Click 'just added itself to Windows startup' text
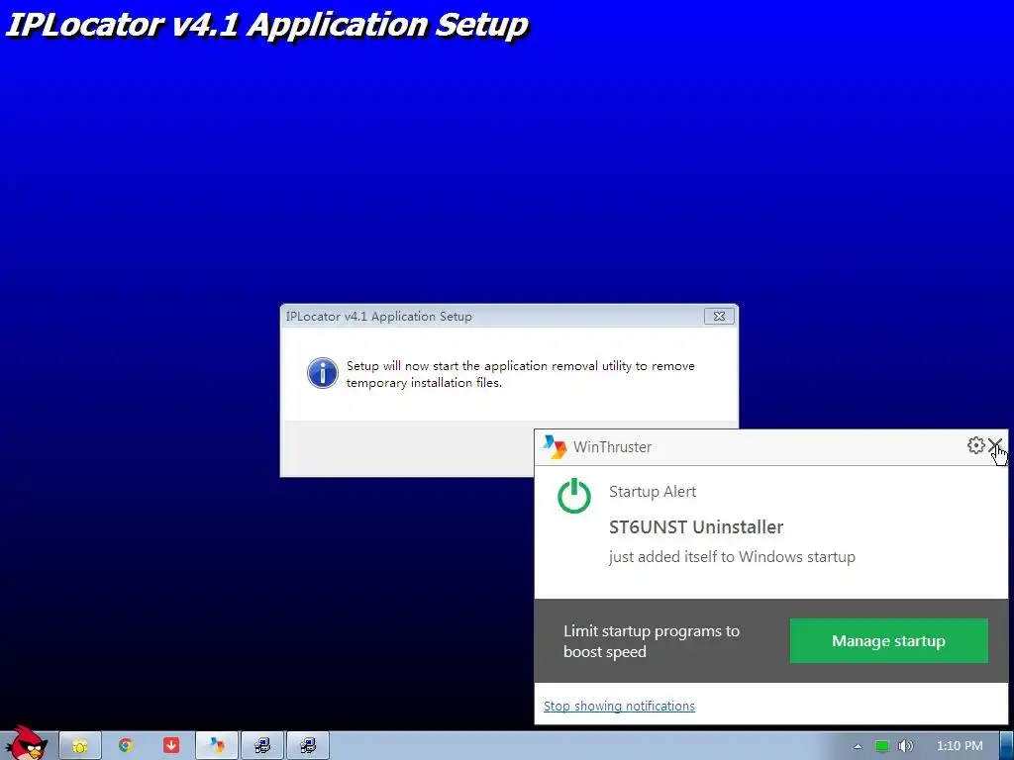The image size is (1014, 760). point(732,556)
